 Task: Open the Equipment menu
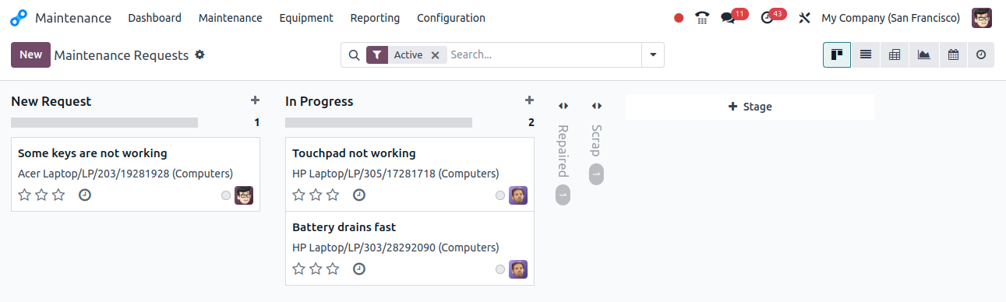pyautogui.click(x=306, y=18)
